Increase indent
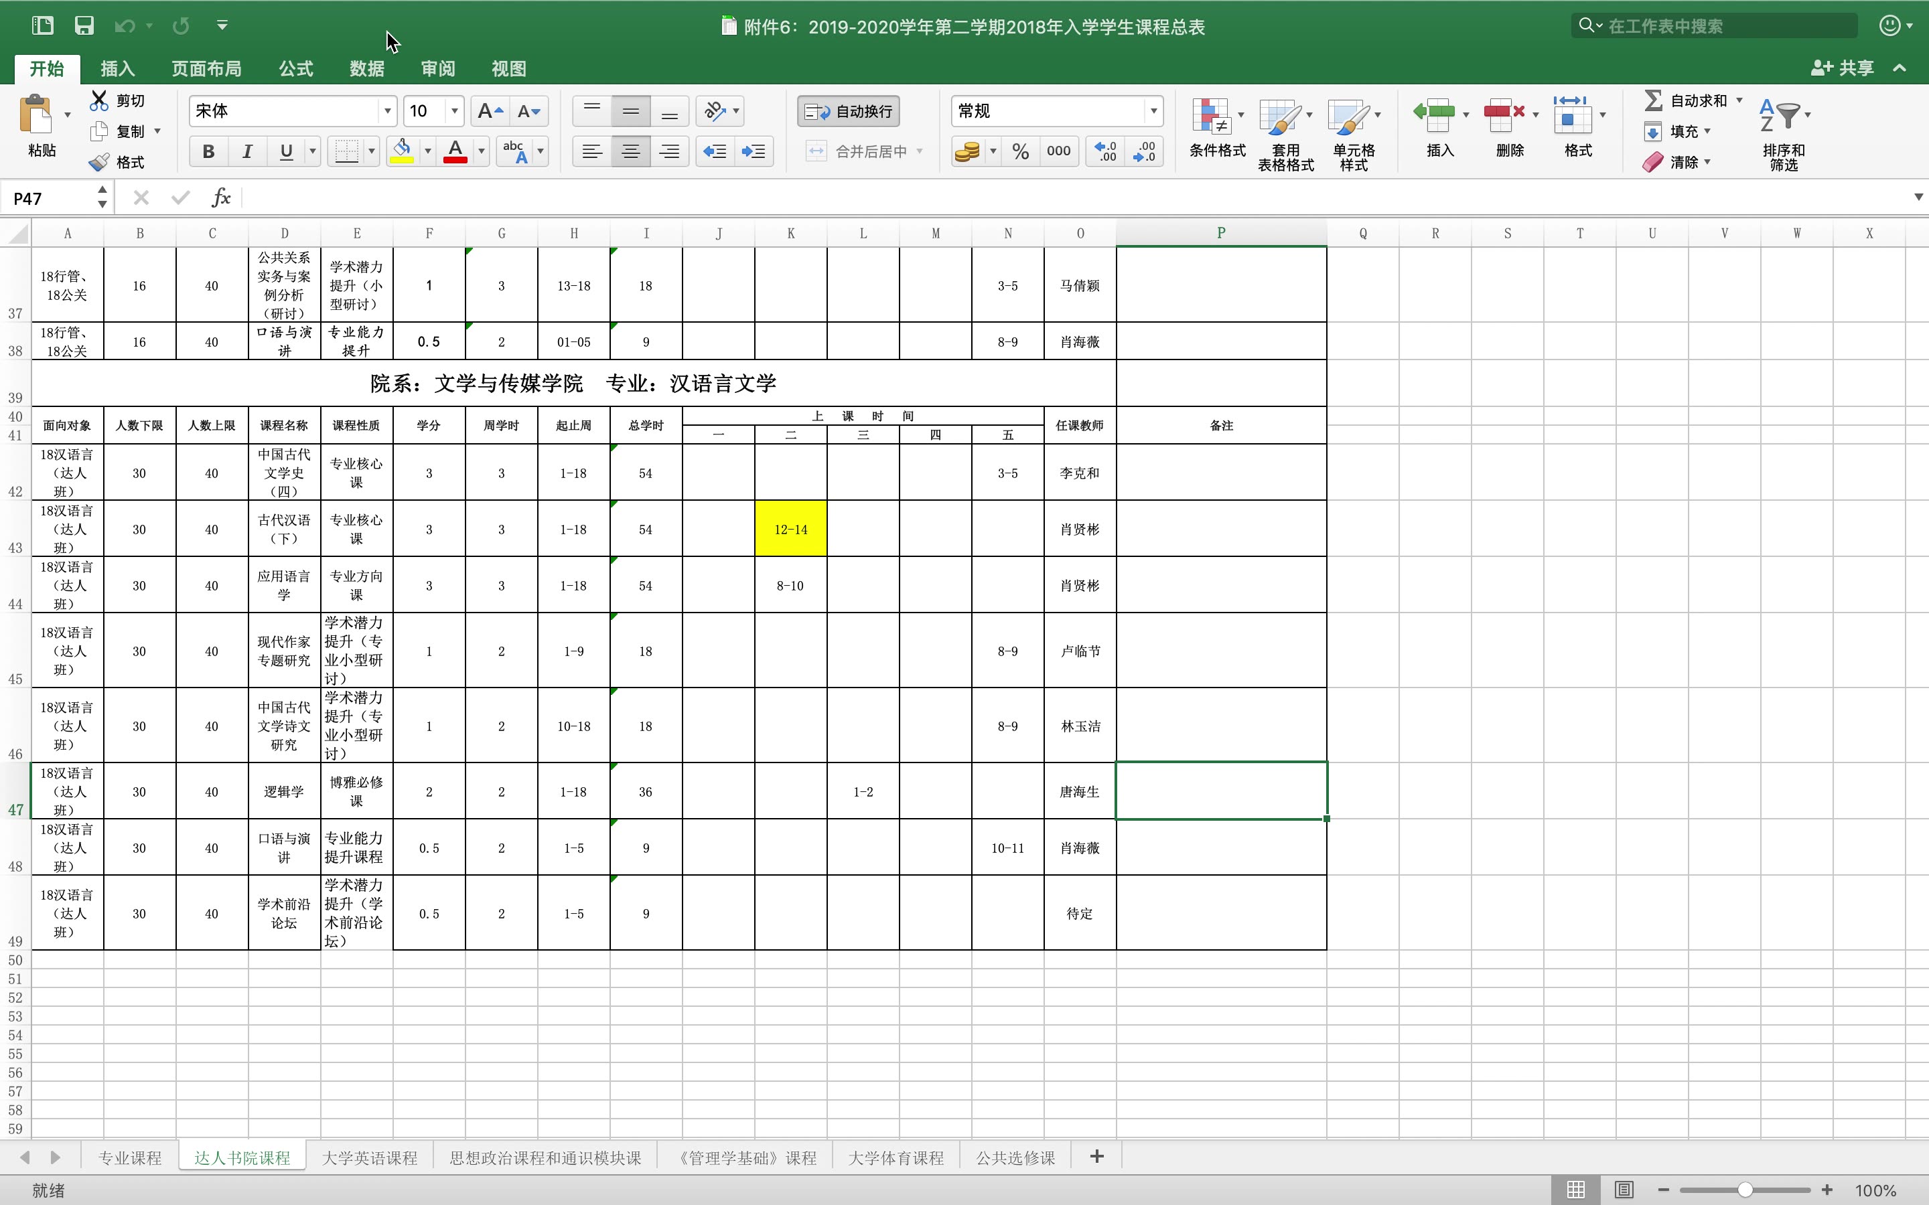1929x1205 pixels. pos(754,151)
